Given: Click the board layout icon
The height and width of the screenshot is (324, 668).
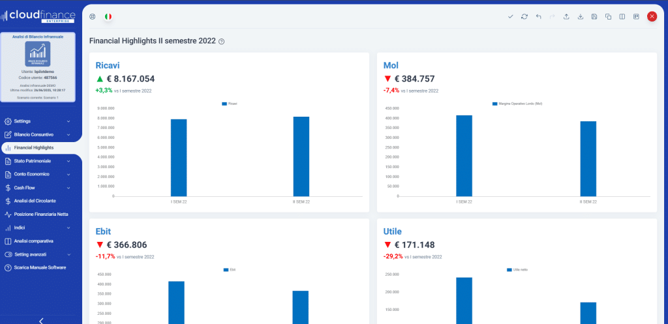Looking at the screenshot, I should (x=636, y=16).
